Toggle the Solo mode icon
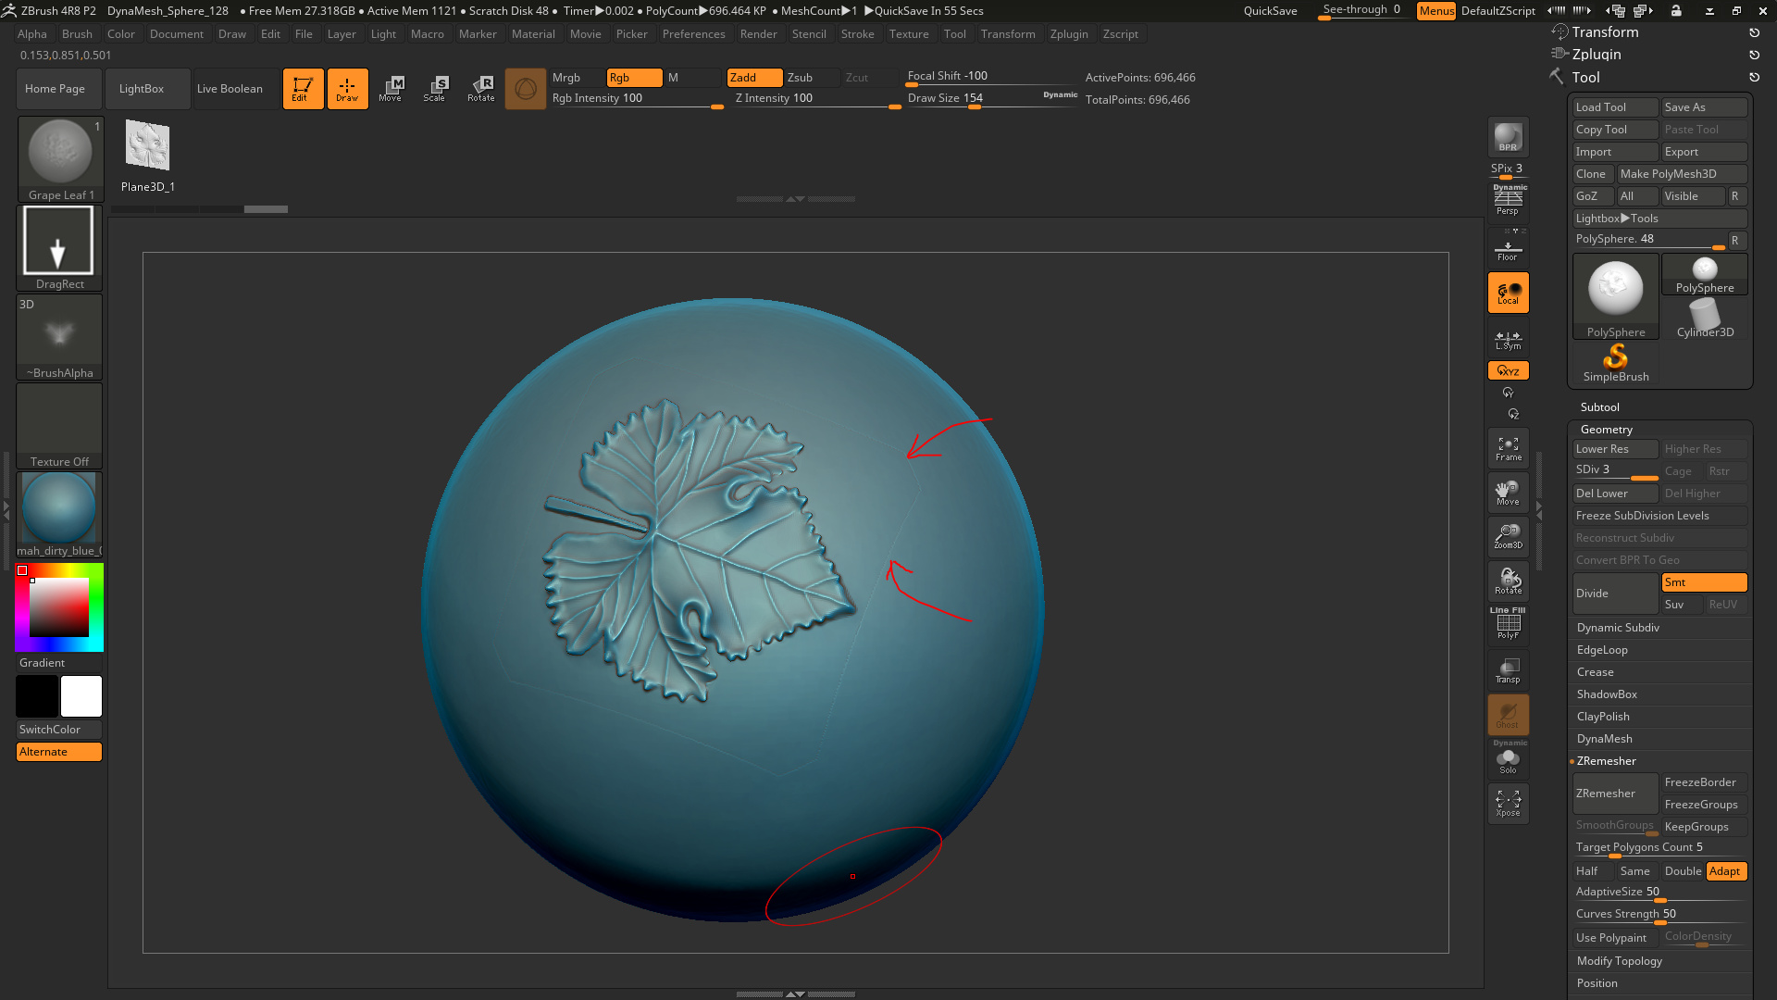The width and height of the screenshot is (1777, 1000). [1508, 759]
